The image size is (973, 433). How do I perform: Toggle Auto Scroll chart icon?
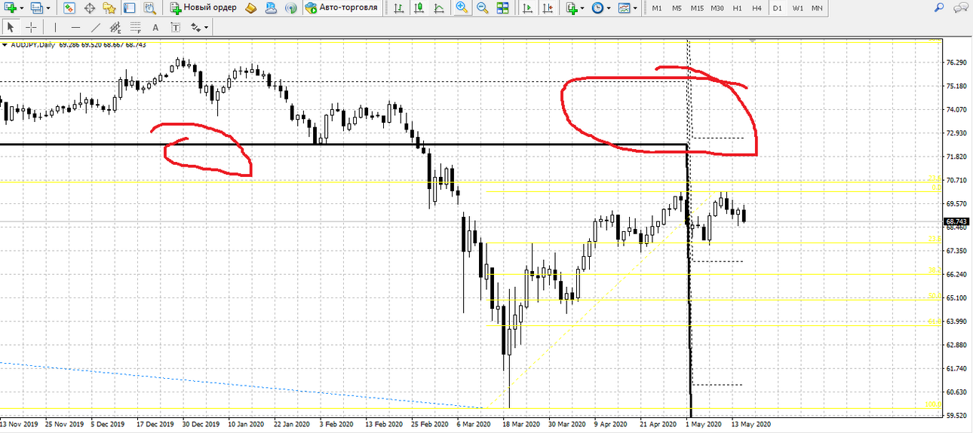coord(528,8)
